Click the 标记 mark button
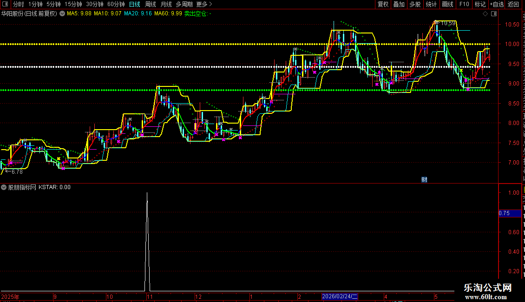 [x=480, y=4]
